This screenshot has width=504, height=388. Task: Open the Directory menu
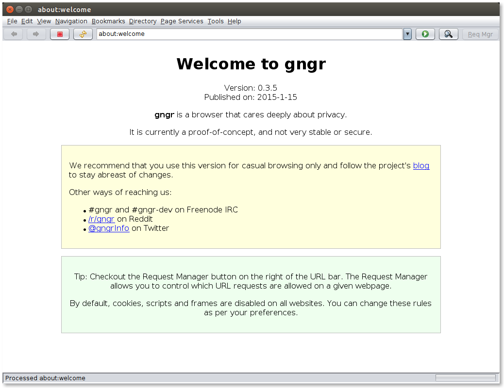click(142, 21)
